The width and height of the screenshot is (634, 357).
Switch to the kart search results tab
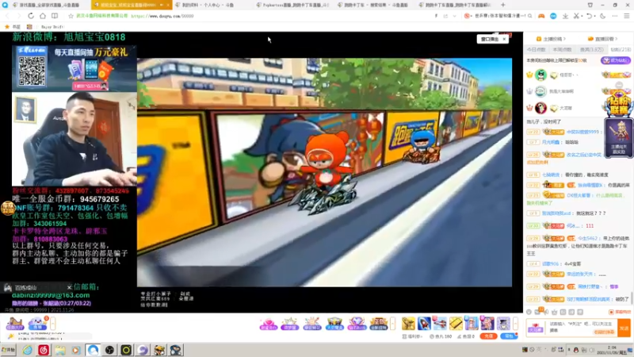pyautogui.click(x=373, y=5)
